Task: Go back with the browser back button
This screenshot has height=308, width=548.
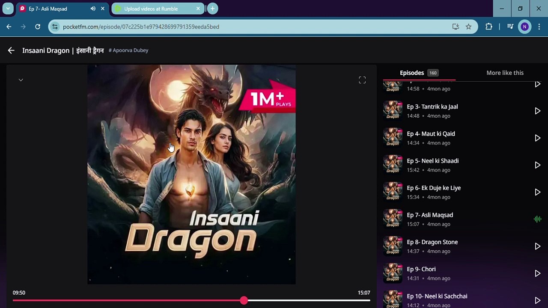Action: pos(9,27)
